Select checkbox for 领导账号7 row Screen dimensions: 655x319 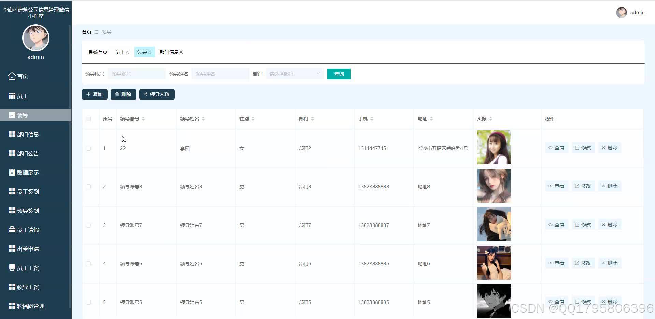tap(88, 225)
